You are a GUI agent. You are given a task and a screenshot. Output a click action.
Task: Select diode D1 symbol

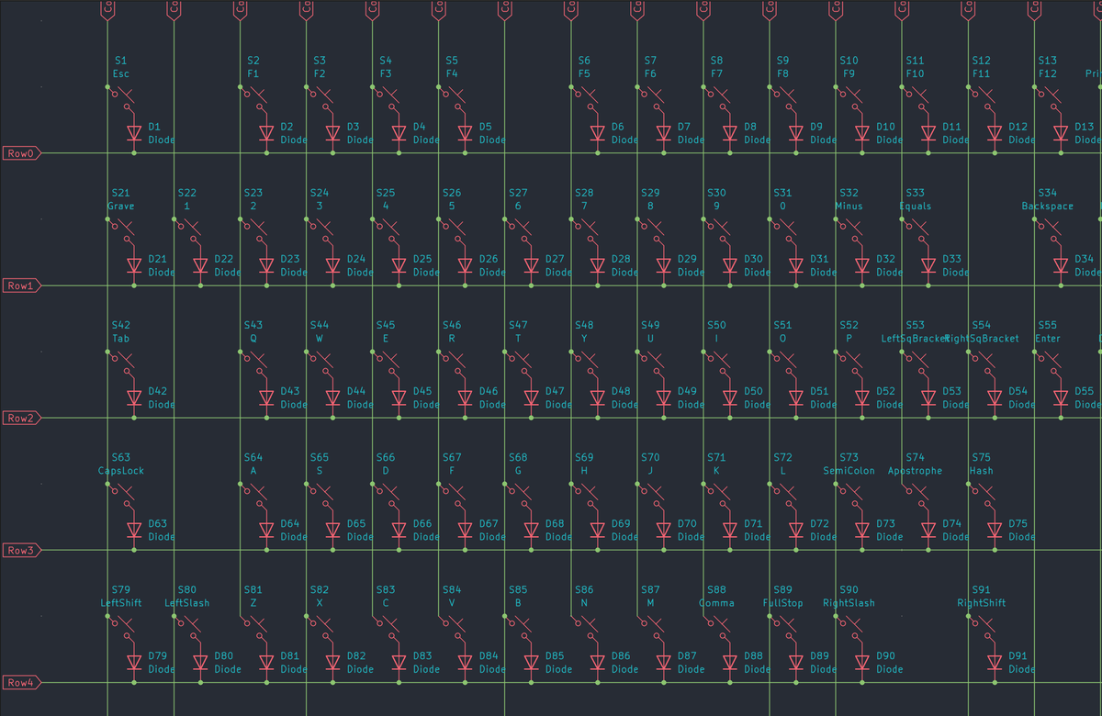coord(134,133)
